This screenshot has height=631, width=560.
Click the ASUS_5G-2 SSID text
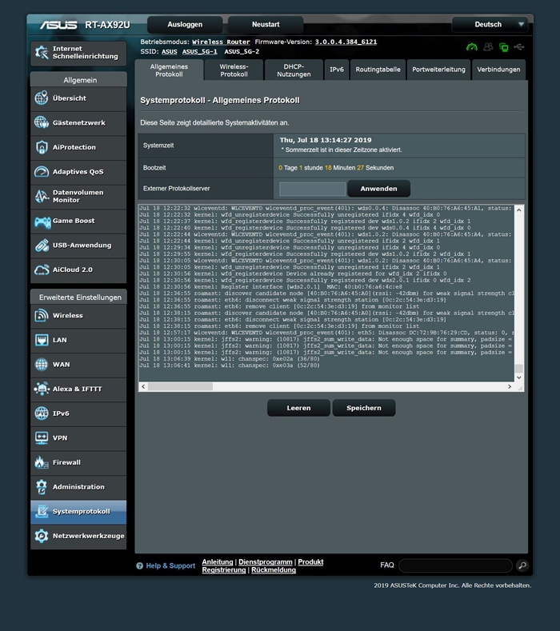pos(242,51)
